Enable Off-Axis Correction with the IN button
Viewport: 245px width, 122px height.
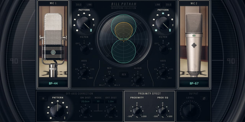point(43,98)
